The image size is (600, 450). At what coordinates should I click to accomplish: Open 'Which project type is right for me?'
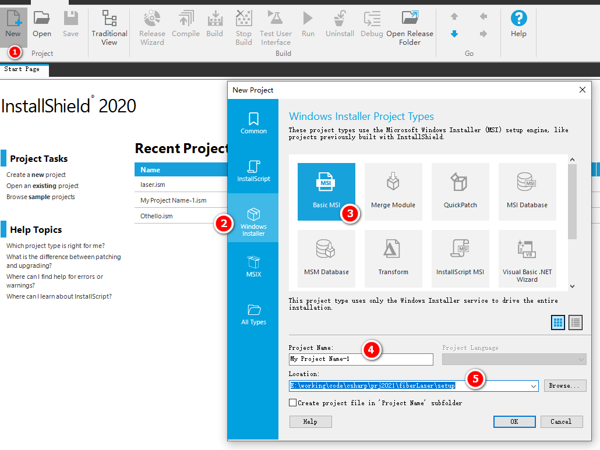point(55,246)
